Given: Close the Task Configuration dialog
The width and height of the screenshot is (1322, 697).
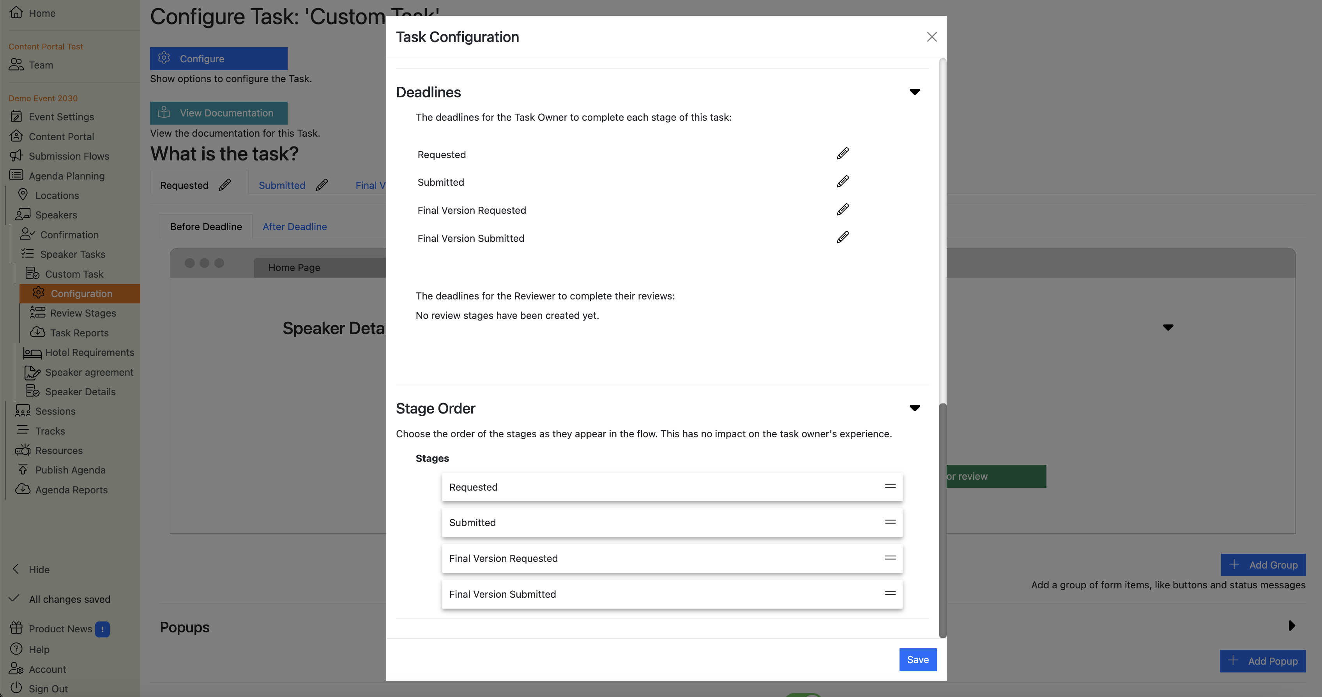Looking at the screenshot, I should click(931, 37).
